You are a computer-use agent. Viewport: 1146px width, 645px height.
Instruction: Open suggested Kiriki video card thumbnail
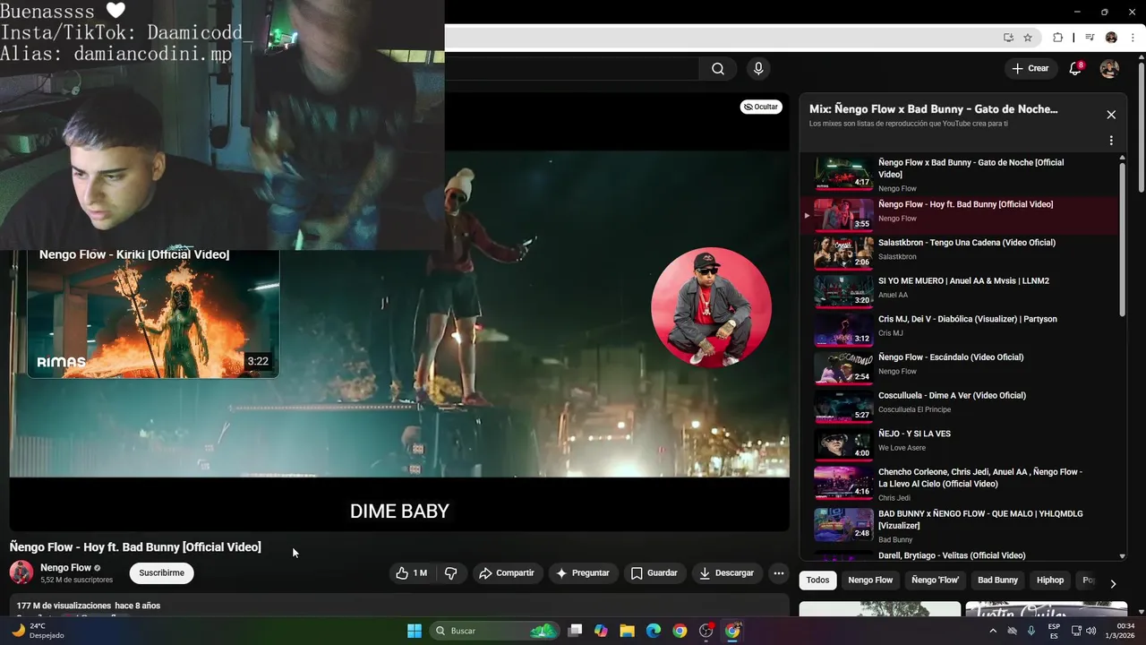tap(153, 314)
